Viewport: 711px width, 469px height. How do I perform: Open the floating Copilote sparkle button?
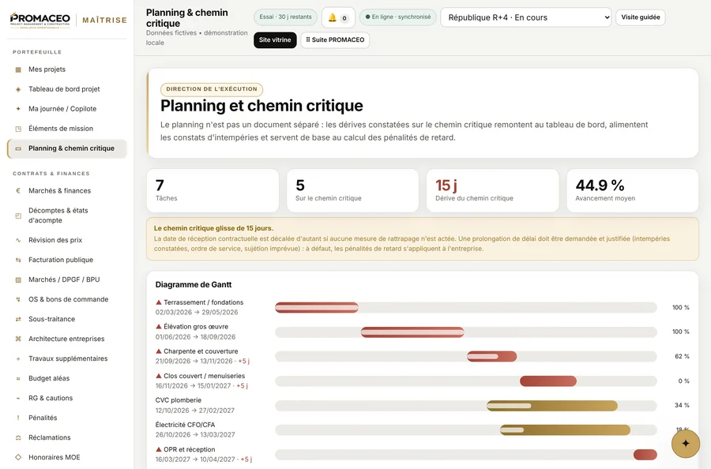click(686, 443)
